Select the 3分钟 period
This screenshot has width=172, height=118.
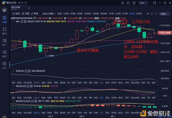click(x=73, y=13)
